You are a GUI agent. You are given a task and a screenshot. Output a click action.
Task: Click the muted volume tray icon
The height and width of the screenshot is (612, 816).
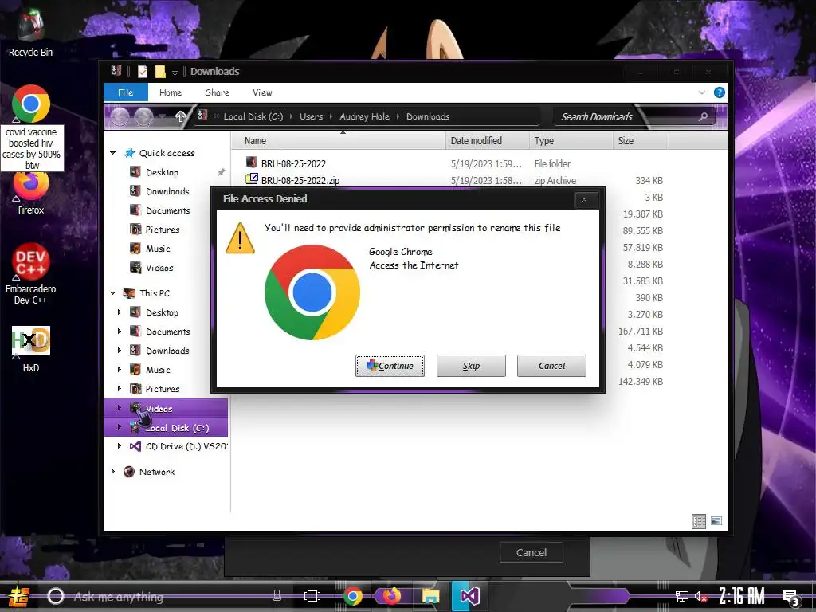701,596
